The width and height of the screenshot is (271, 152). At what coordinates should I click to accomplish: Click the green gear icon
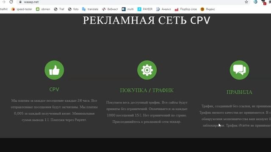(147, 70)
